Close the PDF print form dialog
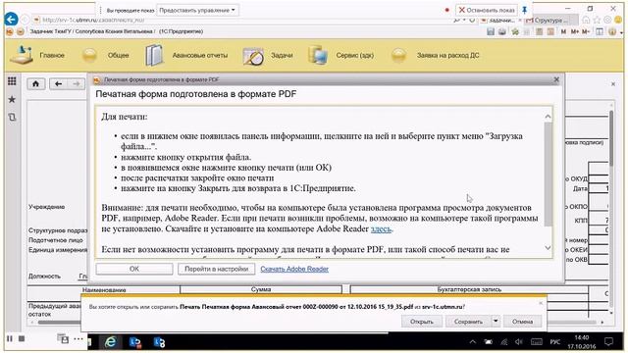The height and width of the screenshot is (353, 628). 556,79
